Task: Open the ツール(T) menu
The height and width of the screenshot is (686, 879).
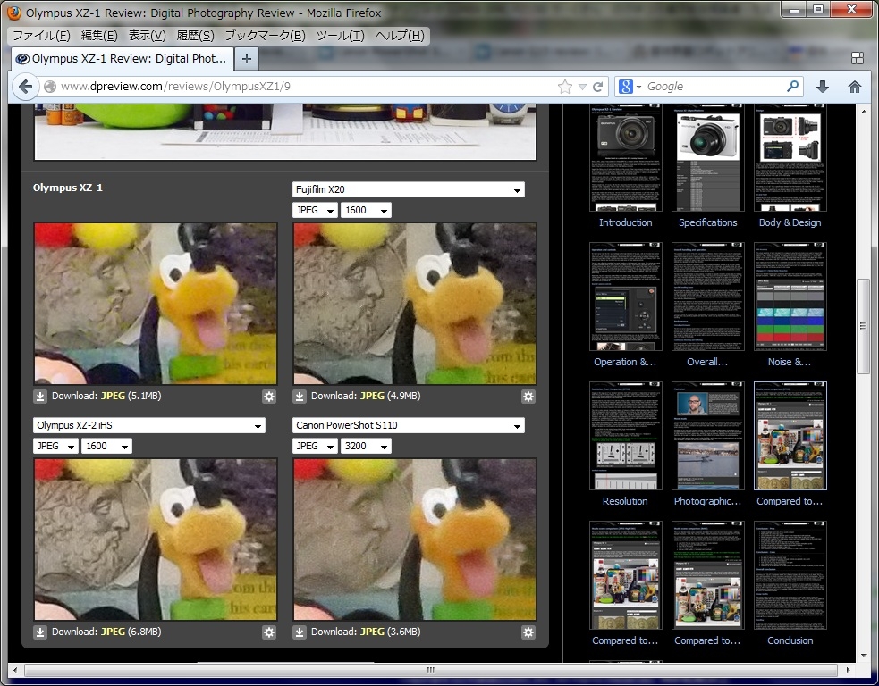Action: [340, 36]
